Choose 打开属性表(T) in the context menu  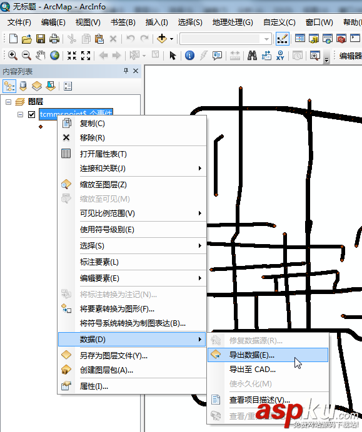click(x=133, y=154)
